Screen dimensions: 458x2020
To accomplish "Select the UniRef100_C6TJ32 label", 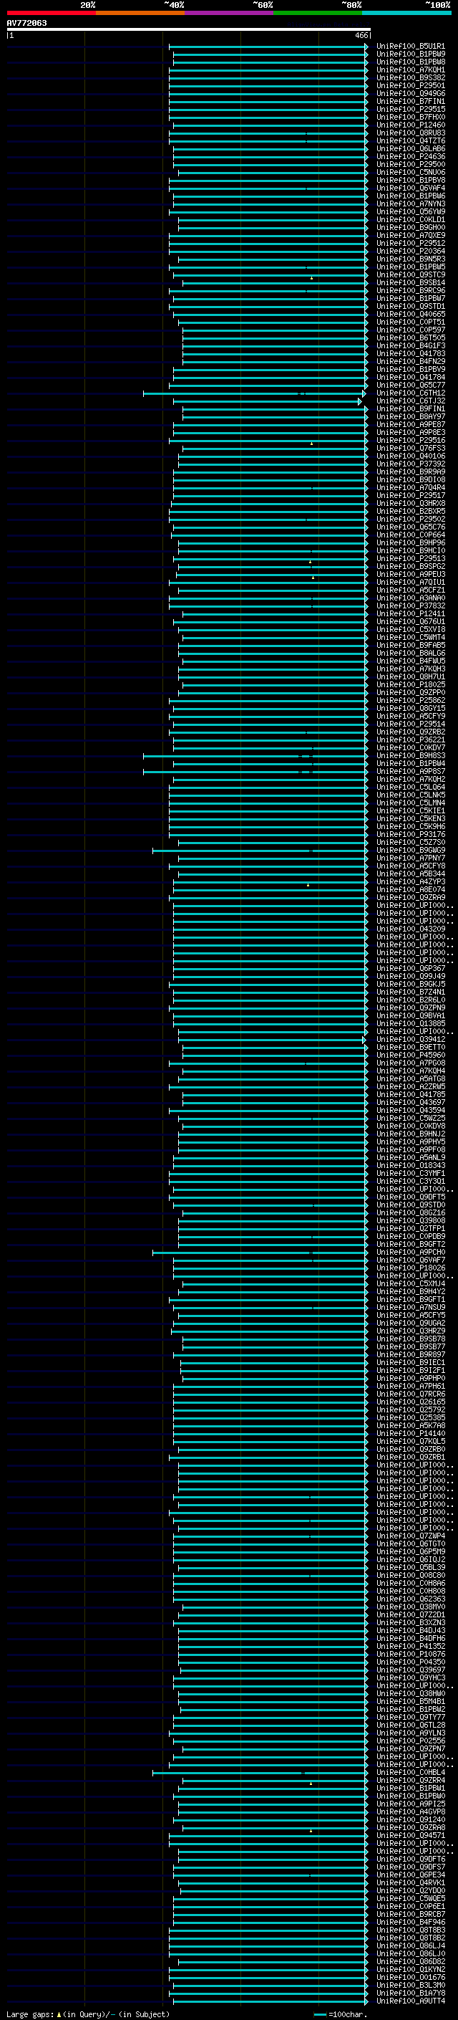I will pos(410,401).
